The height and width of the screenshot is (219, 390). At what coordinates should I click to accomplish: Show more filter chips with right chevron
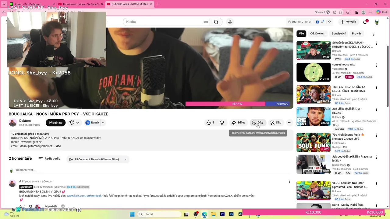pyautogui.click(x=373, y=34)
